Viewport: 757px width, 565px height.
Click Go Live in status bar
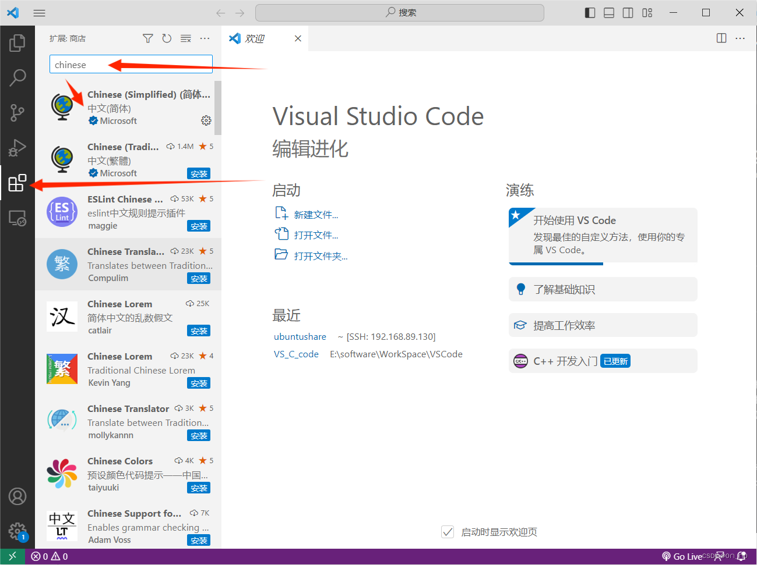click(x=682, y=557)
